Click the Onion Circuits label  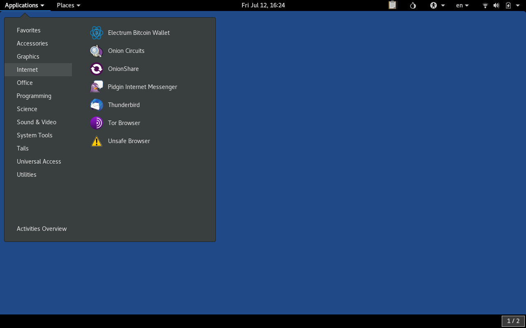click(126, 51)
